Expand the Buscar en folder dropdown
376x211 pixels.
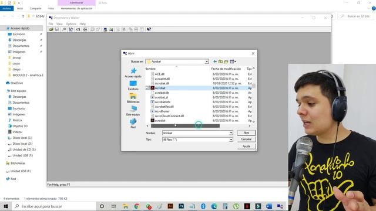[206, 62]
